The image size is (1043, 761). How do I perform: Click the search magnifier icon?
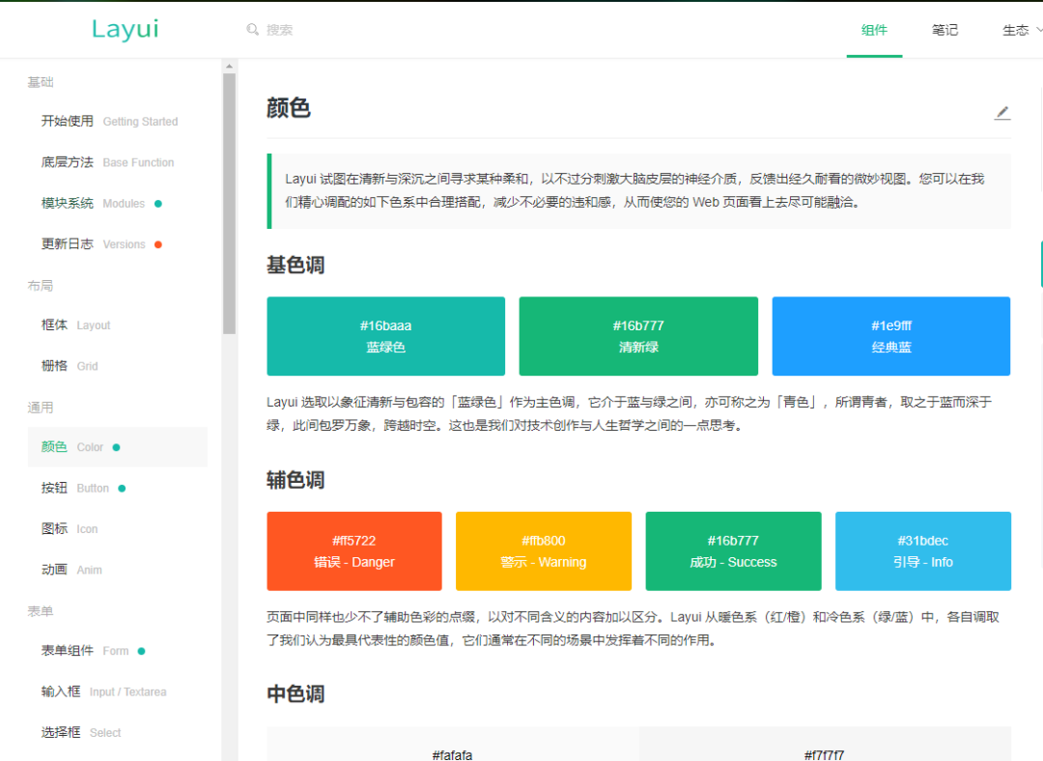click(x=253, y=30)
